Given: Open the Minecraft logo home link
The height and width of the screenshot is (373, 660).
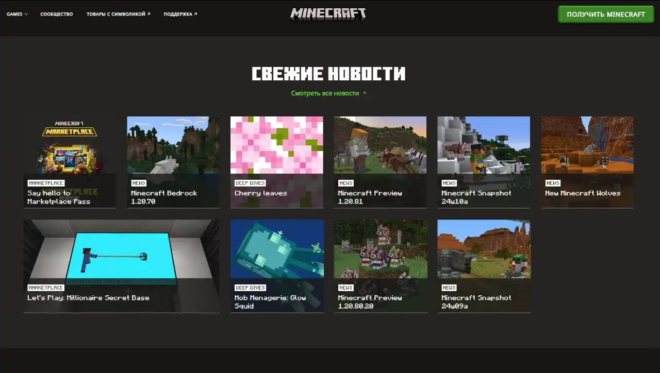Looking at the screenshot, I should coord(328,14).
